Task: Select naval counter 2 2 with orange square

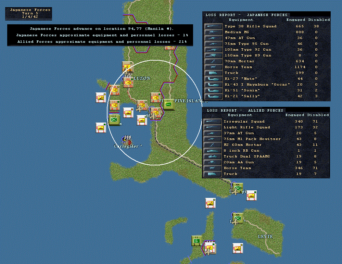Action: pos(128,113)
